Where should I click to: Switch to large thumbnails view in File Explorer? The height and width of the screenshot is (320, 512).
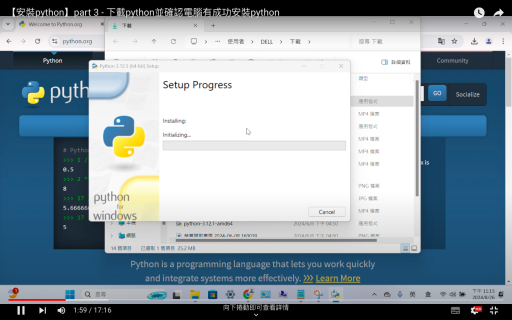click(414, 248)
